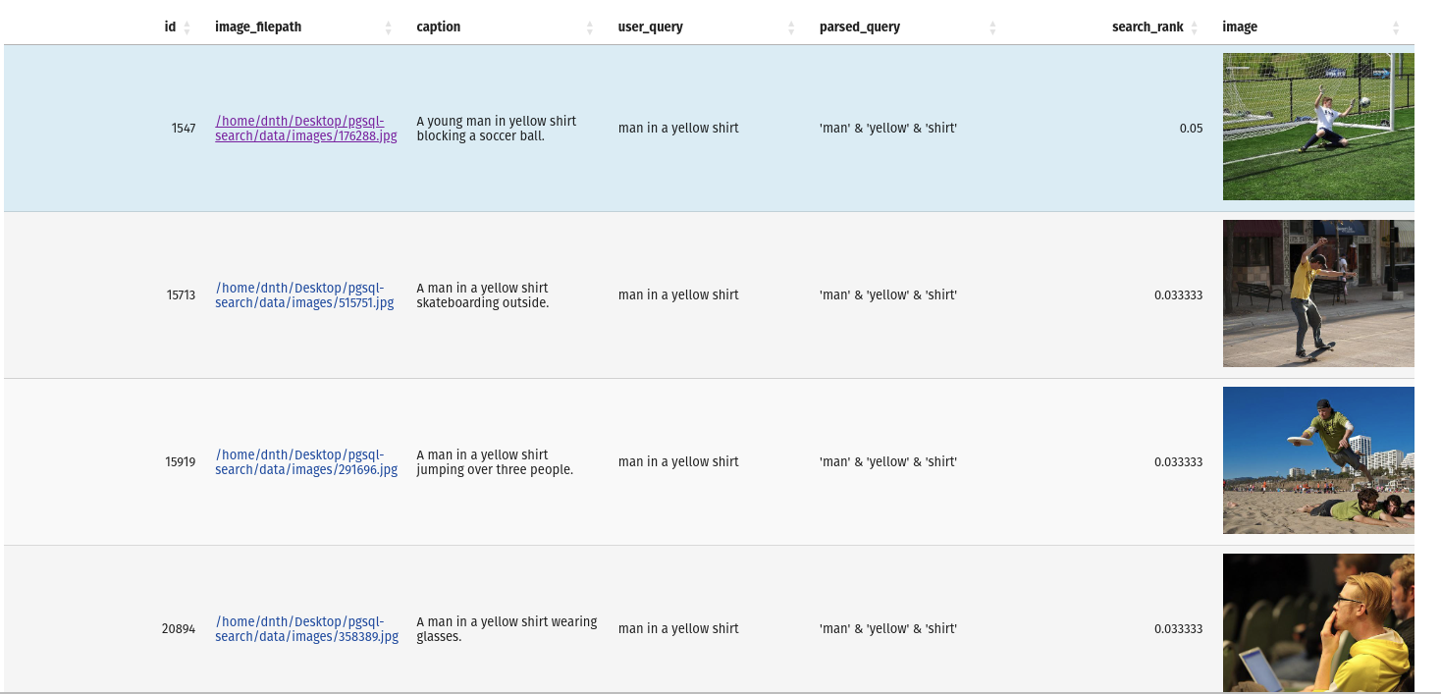This screenshot has height=694, width=1441.
Task: Click the beach frisbee jumper thumbnail
Action: pos(1317,460)
